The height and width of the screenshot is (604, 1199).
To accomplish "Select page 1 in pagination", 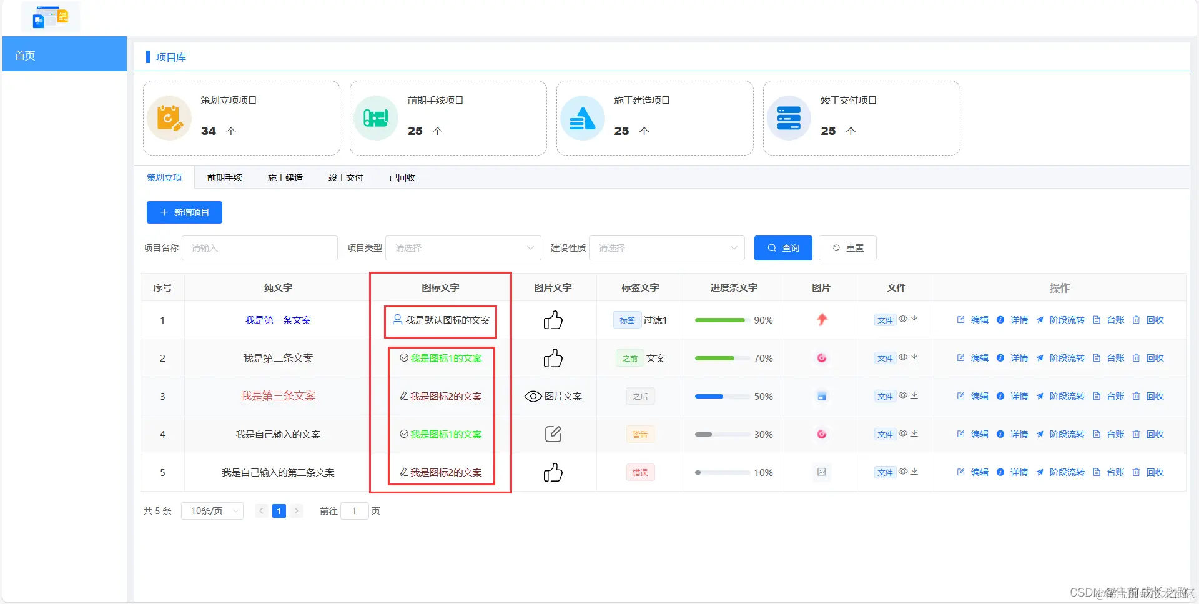I will 279,511.
